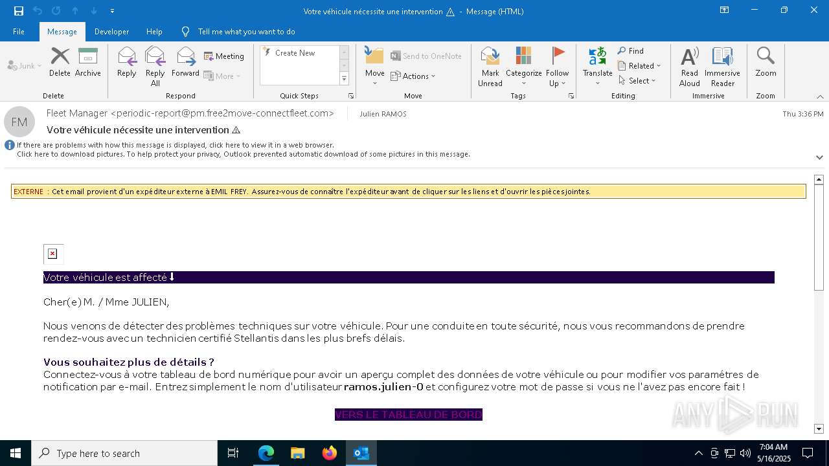Archive the message
This screenshot has width=829, height=466.
(x=88, y=62)
